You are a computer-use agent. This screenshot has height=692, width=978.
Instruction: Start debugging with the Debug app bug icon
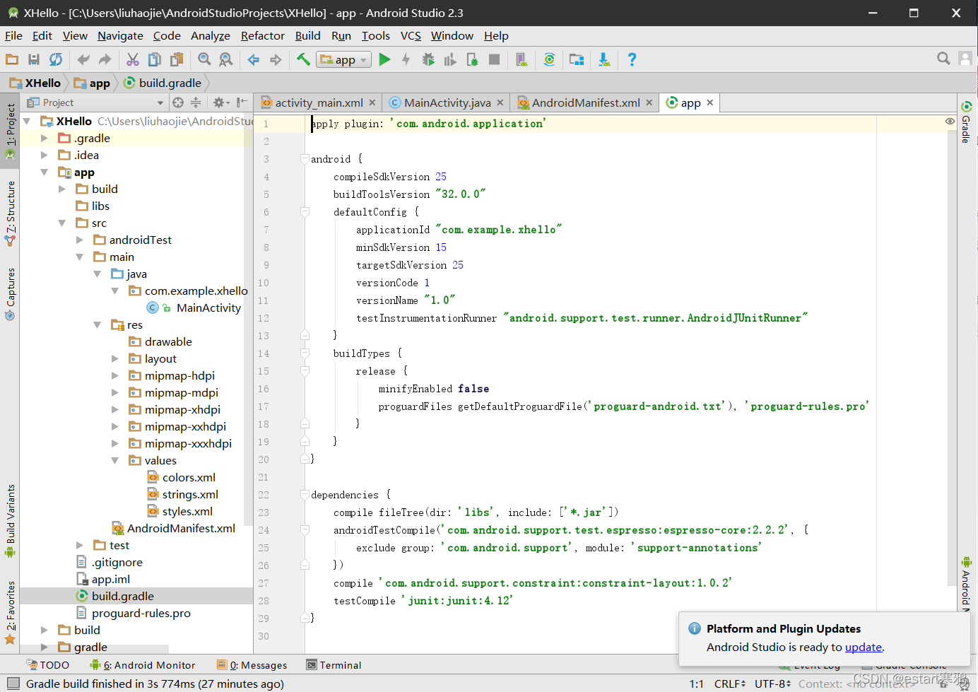pos(428,60)
